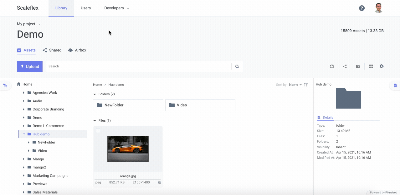Viewport: 400px width, 195px height.
Task: Expand the Corporate Branding folder node
Action: click(x=24, y=109)
